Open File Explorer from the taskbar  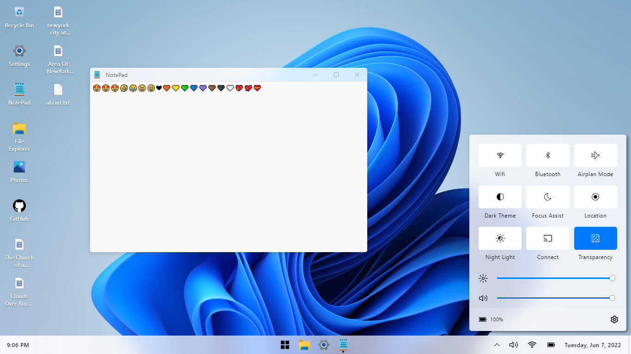[304, 345]
